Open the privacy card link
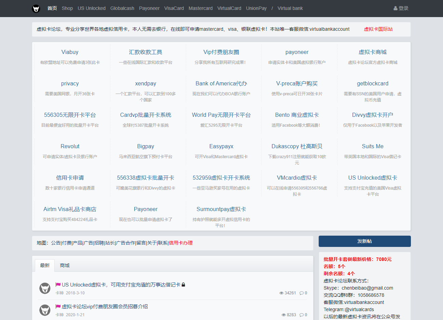Viewport: 443px width, 320px height. [x=70, y=83]
